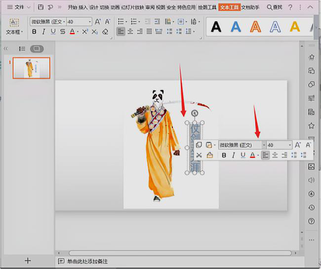Image resolution: width=321 pixels, height=269 pixels.
Task: Click the copy icon in floating mini toolbar
Action: coord(199,145)
